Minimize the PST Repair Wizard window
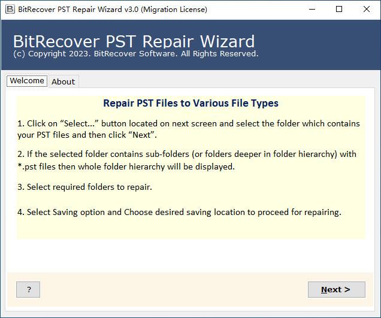 312,10
